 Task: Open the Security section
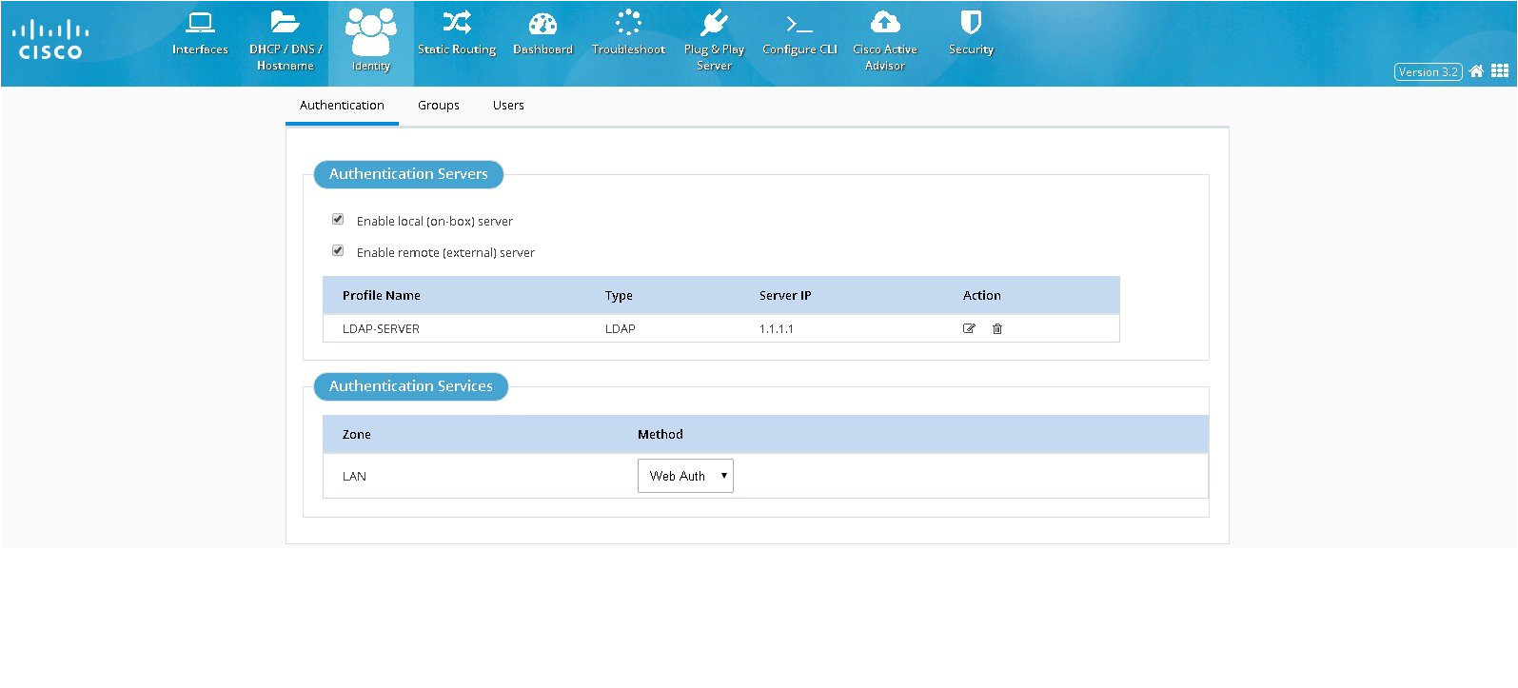click(971, 34)
